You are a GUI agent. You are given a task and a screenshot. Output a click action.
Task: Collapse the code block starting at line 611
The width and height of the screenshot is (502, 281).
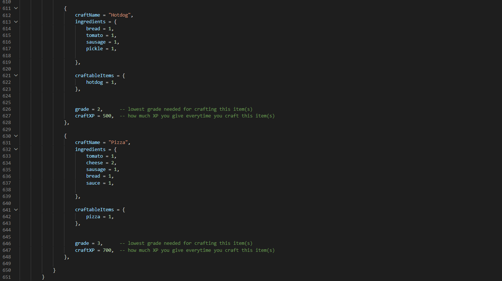click(16, 8)
